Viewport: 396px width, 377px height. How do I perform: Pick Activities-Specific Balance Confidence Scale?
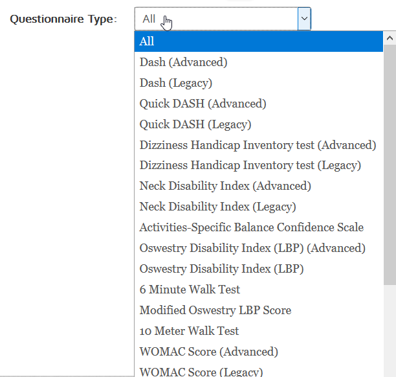pos(251,227)
